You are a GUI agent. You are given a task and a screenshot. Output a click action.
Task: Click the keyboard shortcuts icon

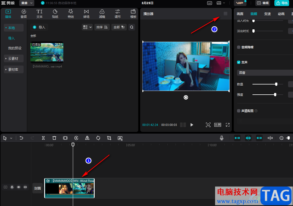point(210,3)
